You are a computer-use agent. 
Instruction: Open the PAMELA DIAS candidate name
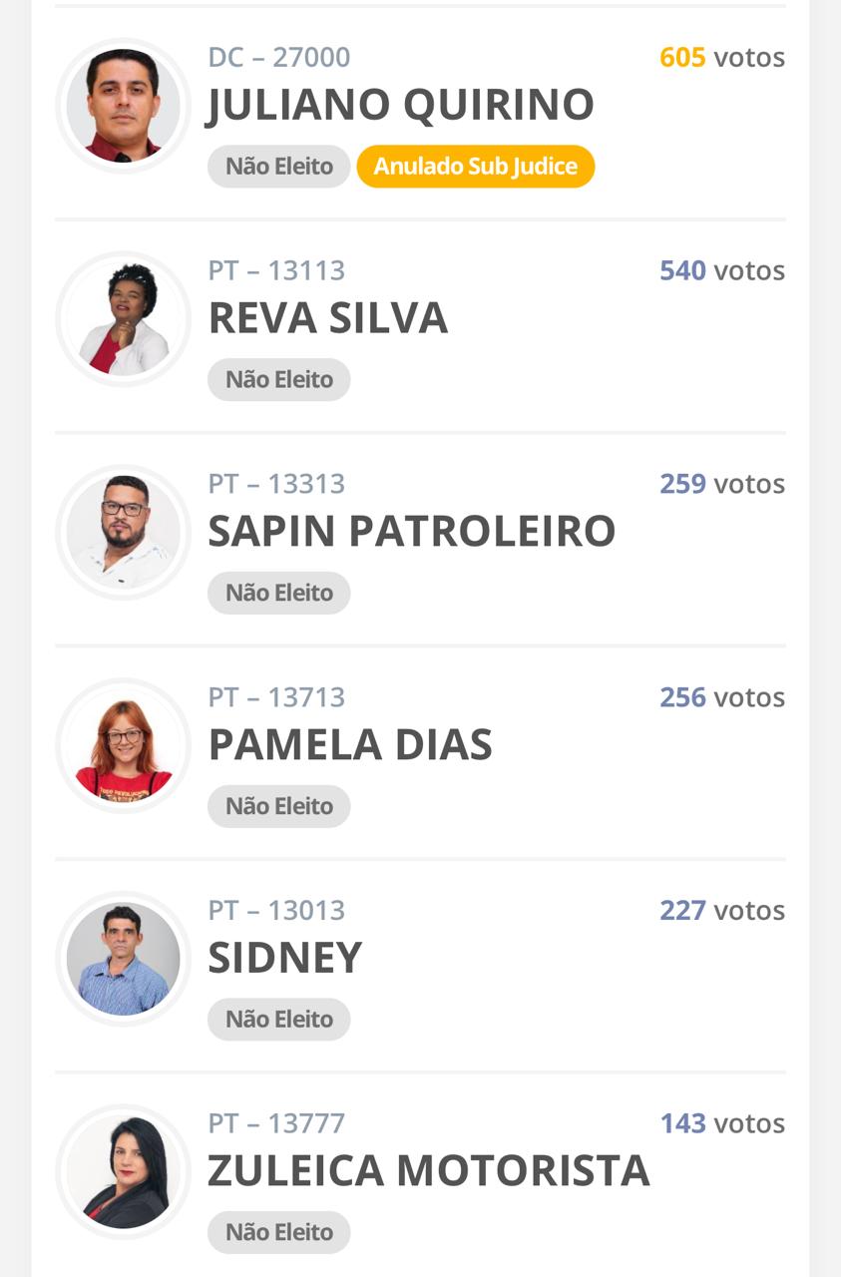(350, 745)
